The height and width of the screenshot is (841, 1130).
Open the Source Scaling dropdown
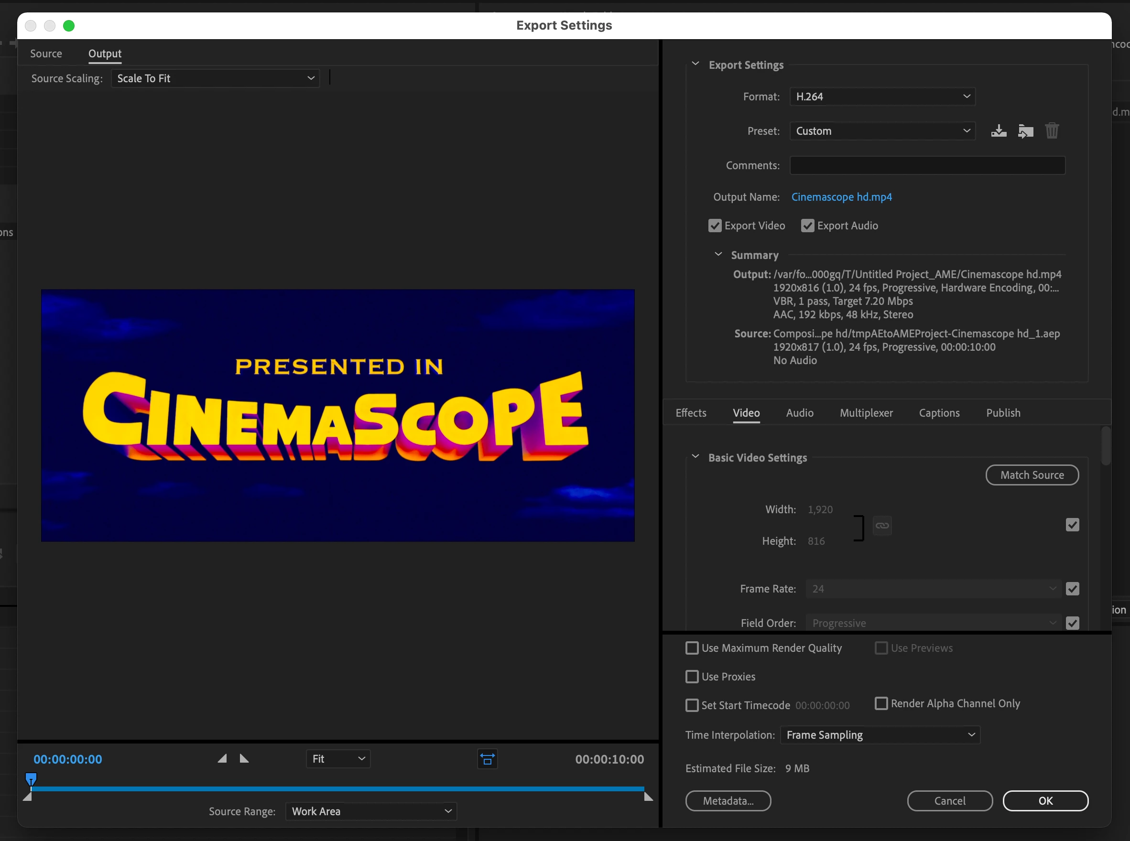click(215, 78)
